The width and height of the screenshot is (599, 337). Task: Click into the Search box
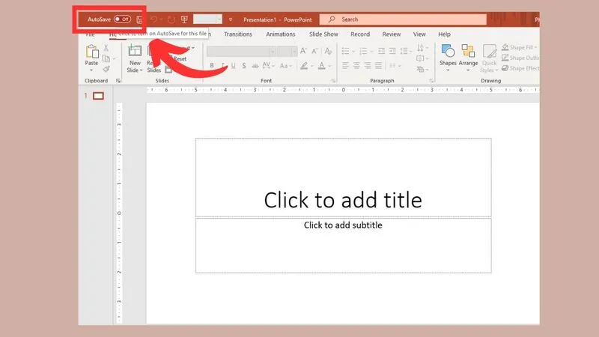[403, 19]
